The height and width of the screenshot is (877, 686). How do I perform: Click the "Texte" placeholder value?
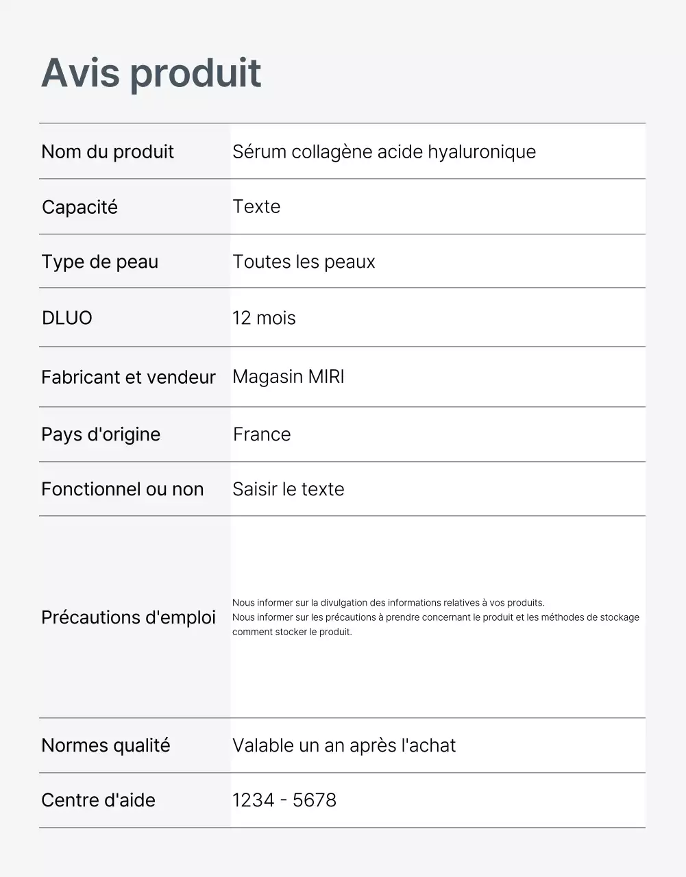click(256, 206)
